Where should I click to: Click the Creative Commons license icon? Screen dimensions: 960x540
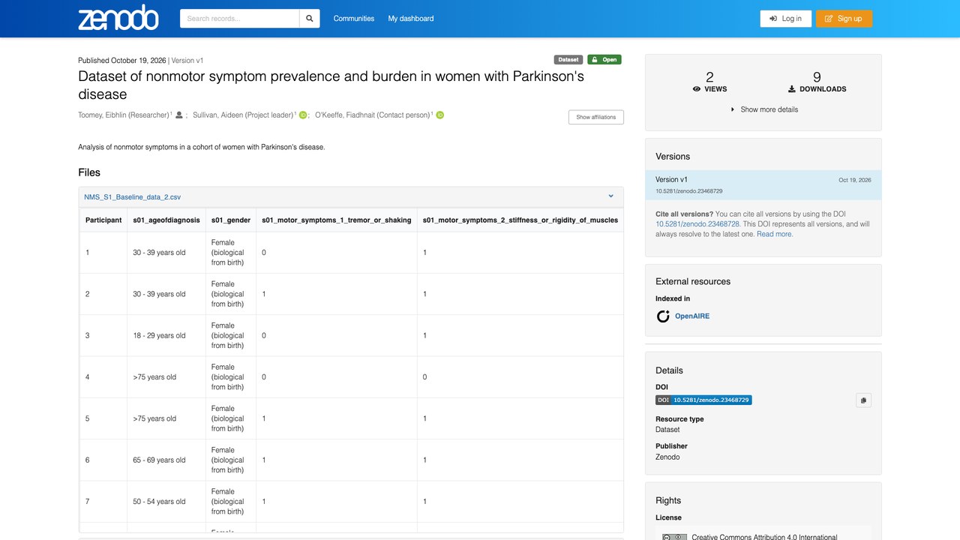tap(674, 537)
